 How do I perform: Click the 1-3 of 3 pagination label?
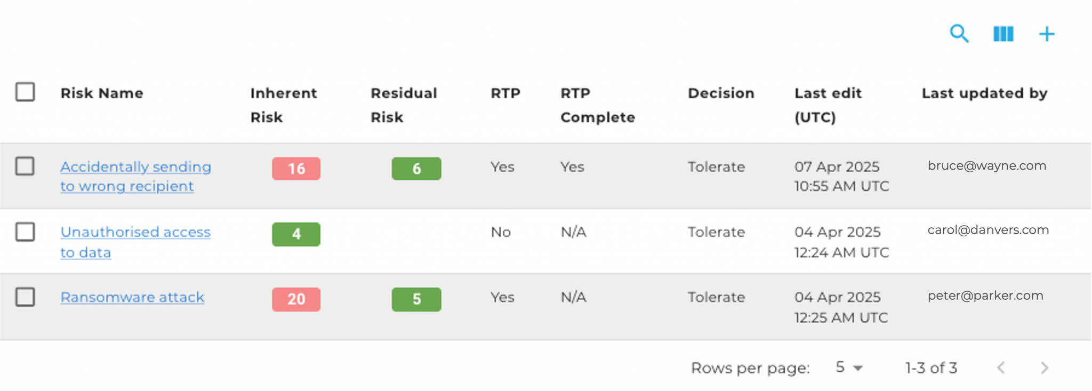coord(930,368)
